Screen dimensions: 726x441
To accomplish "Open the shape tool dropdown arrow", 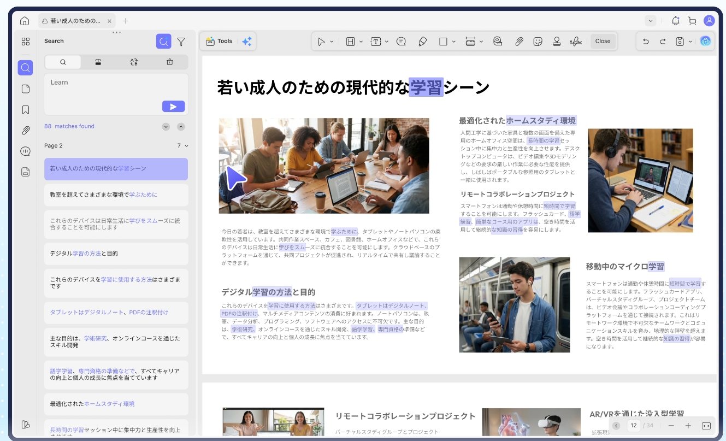I will [454, 42].
